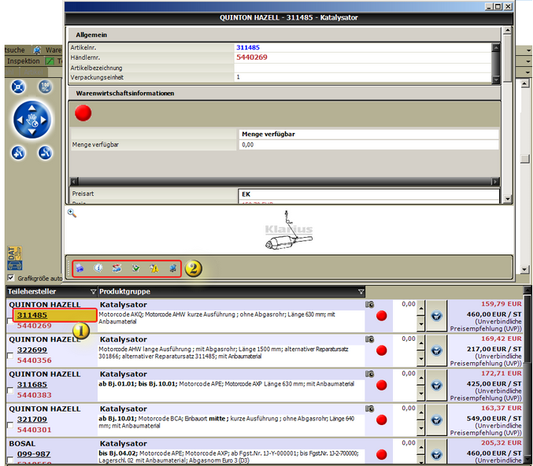Reset graphic zoom to 100 percent
The height and width of the screenshot is (466, 533).
(x=45, y=87)
